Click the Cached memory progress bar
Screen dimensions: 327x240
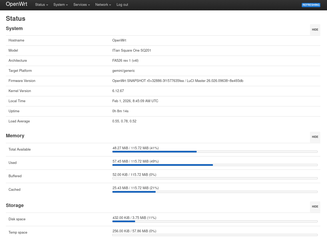coord(215,192)
